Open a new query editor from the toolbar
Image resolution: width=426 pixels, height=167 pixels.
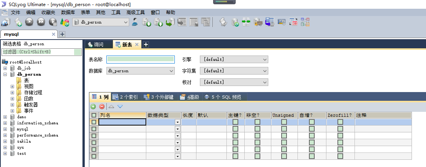click(x=18, y=22)
